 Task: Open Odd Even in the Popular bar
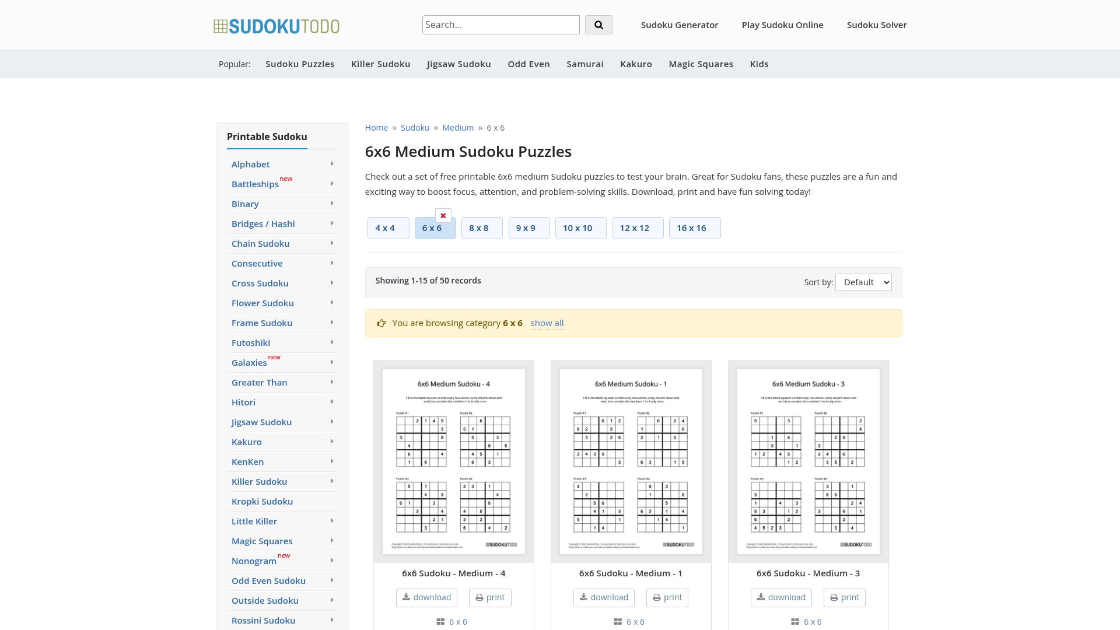coord(528,64)
